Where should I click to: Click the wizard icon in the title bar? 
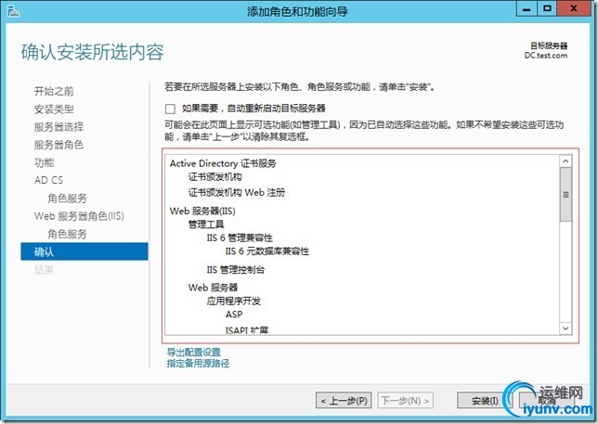(x=13, y=11)
